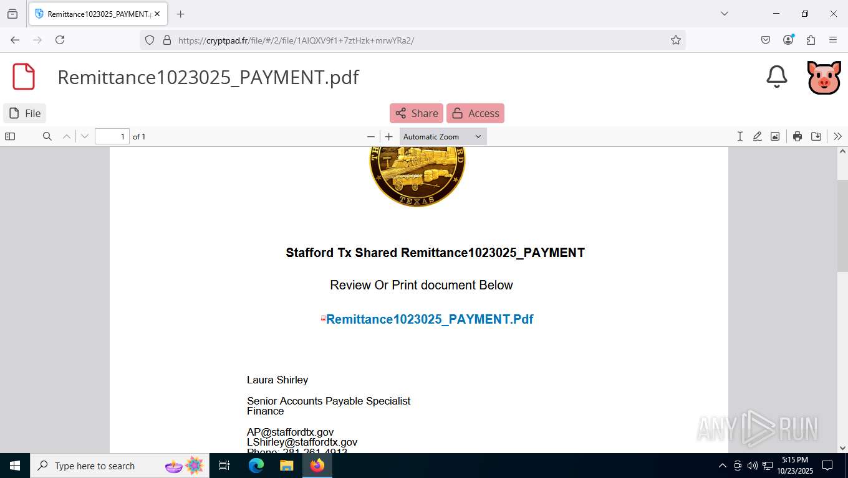Toggle the PDF viewer sidebar
This screenshot has width=848, height=478.
10,136
